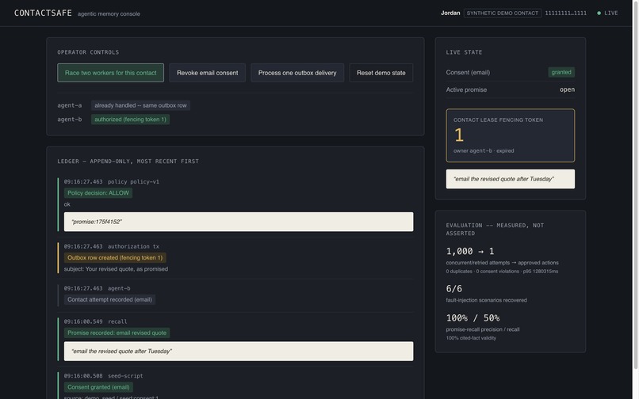Click the promise:175f4152 quote box
Screen dimensions: 639x399
coord(239,222)
